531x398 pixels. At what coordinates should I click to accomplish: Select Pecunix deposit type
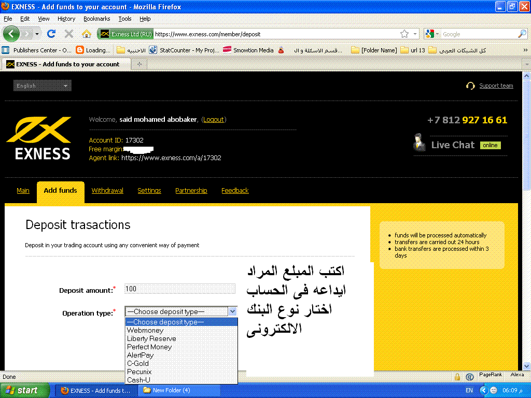click(x=181, y=372)
